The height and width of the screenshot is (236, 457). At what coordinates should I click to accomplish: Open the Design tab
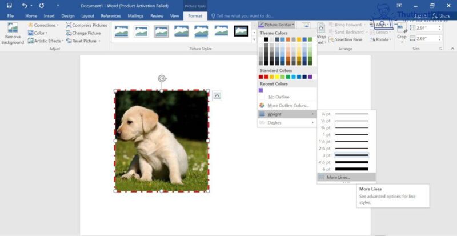(x=68, y=16)
